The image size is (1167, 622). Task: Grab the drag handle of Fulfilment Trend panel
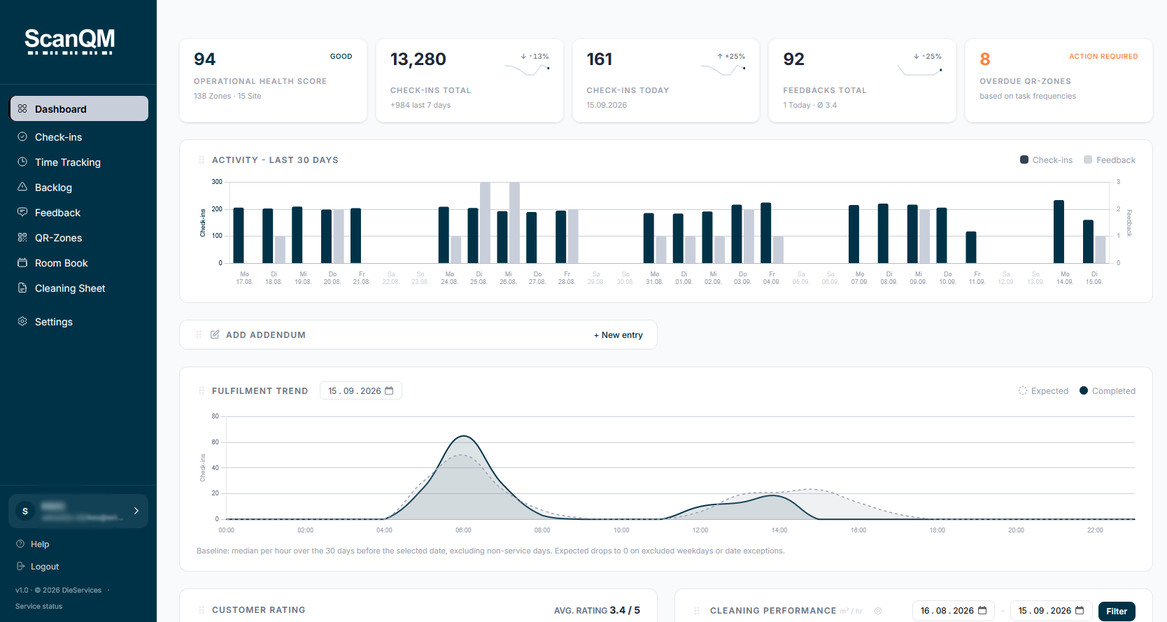(201, 390)
